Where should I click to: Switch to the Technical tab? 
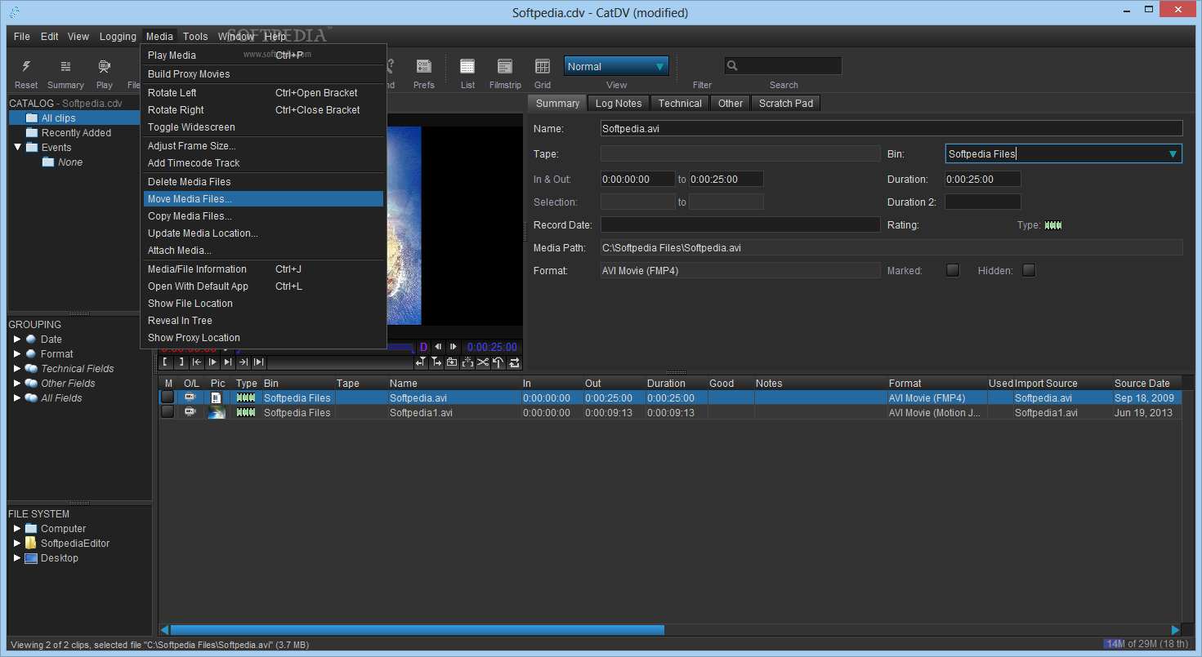680,103
